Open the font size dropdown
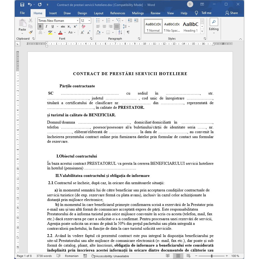Screen dimensions: 259x259 [x=89, y=21]
